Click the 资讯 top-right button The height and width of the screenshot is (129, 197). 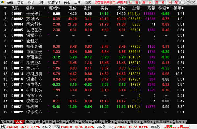147,2
